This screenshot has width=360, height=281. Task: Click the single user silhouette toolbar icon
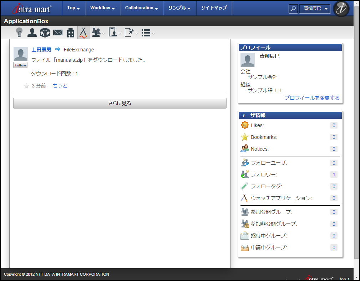pos(32,32)
